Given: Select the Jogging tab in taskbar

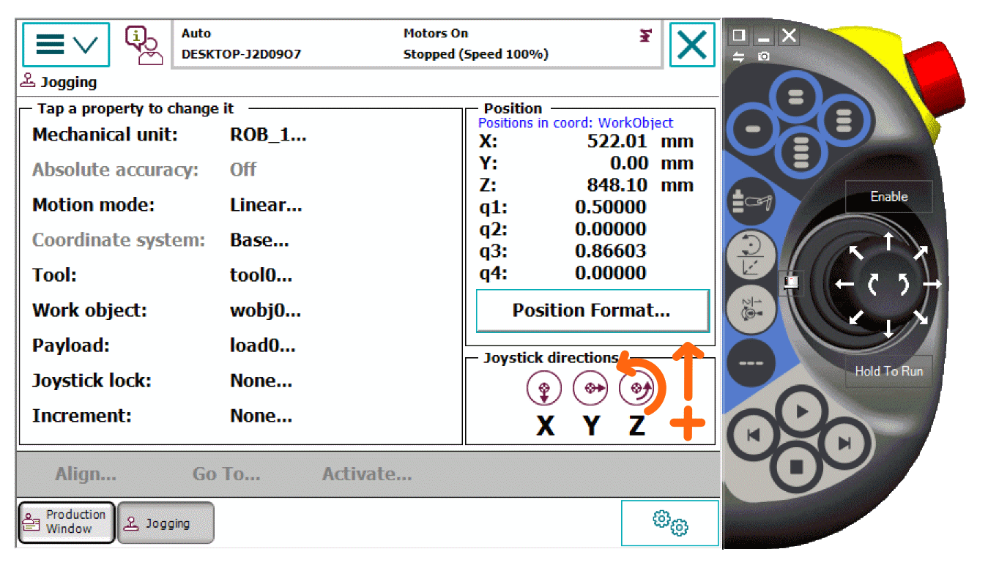Looking at the screenshot, I should [x=166, y=523].
